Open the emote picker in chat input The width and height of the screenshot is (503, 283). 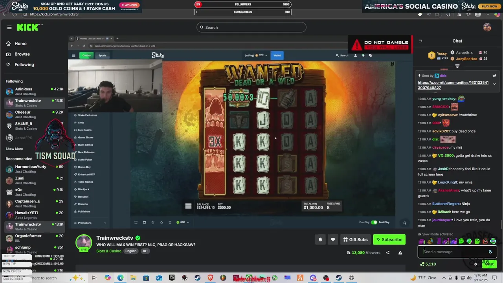[x=490, y=252]
